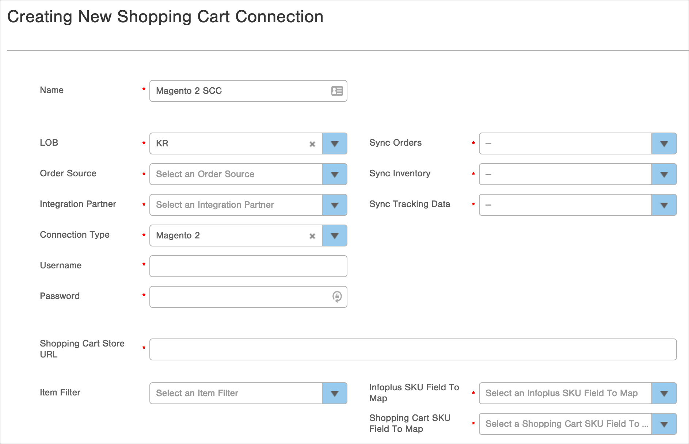Click the 'Select an Item Filter' box
The height and width of the screenshot is (444, 689).
pos(236,393)
